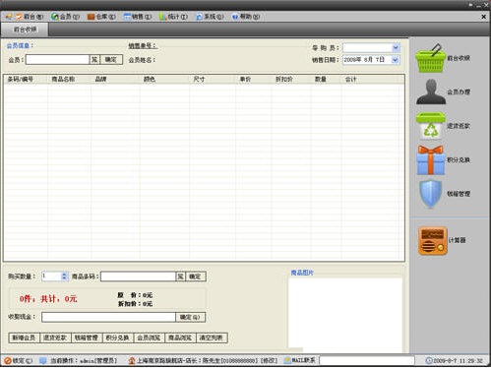Click the 数量 column header
The image size is (491, 368).
click(x=326, y=79)
